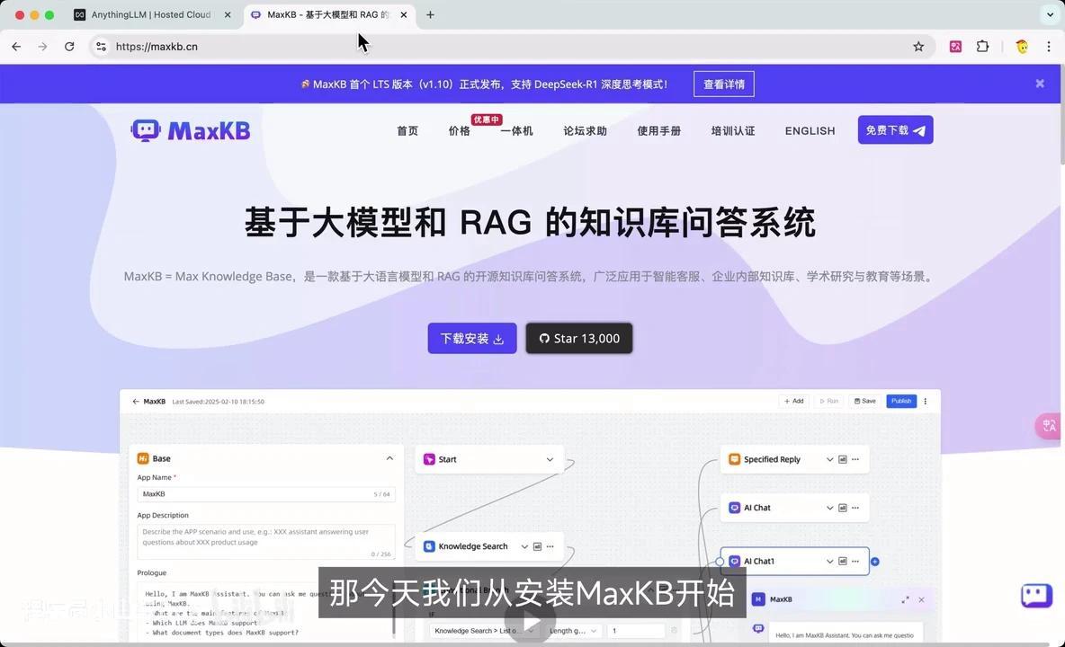Click Knowledge Search node panel icon
This screenshot has height=647, width=1065.
537,546
